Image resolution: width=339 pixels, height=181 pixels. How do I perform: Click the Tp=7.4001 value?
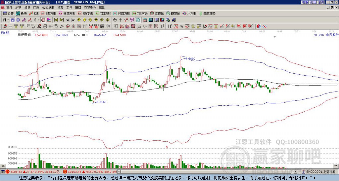(x=41, y=35)
